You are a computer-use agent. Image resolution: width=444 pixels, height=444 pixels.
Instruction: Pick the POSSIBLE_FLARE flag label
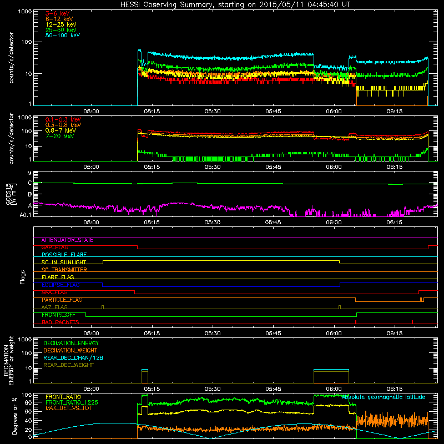[x=64, y=255]
